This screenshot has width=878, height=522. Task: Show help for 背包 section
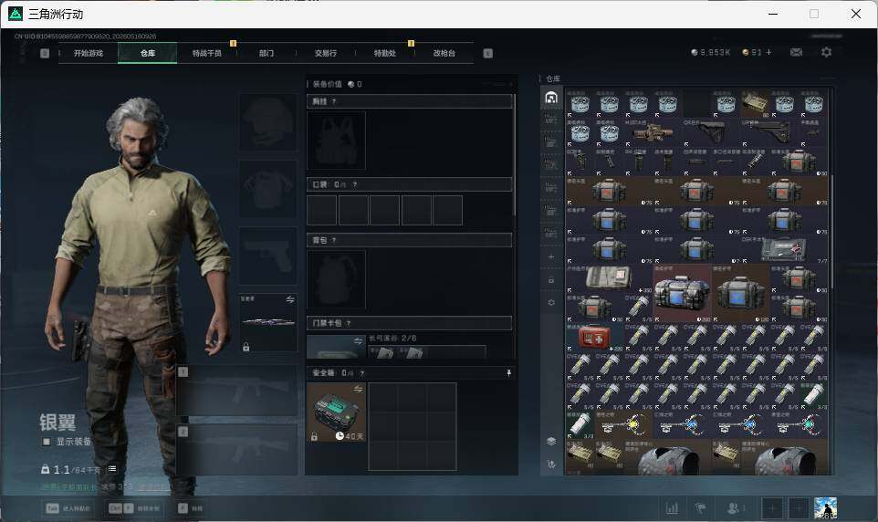click(334, 240)
